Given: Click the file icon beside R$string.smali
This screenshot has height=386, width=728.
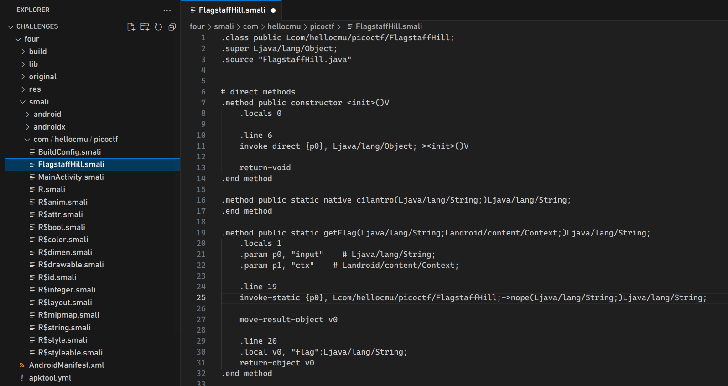Looking at the screenshot, I should click(32, 328).
